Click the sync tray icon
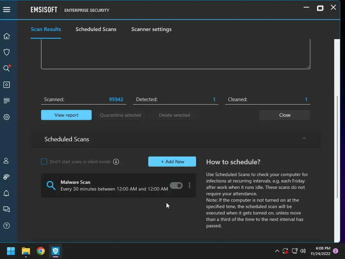Viewport: 345px width, 259px height. pos(285,251)
